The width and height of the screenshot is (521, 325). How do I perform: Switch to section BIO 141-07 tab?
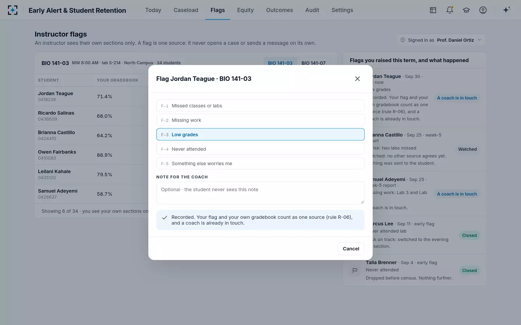[x=313, y=62]
